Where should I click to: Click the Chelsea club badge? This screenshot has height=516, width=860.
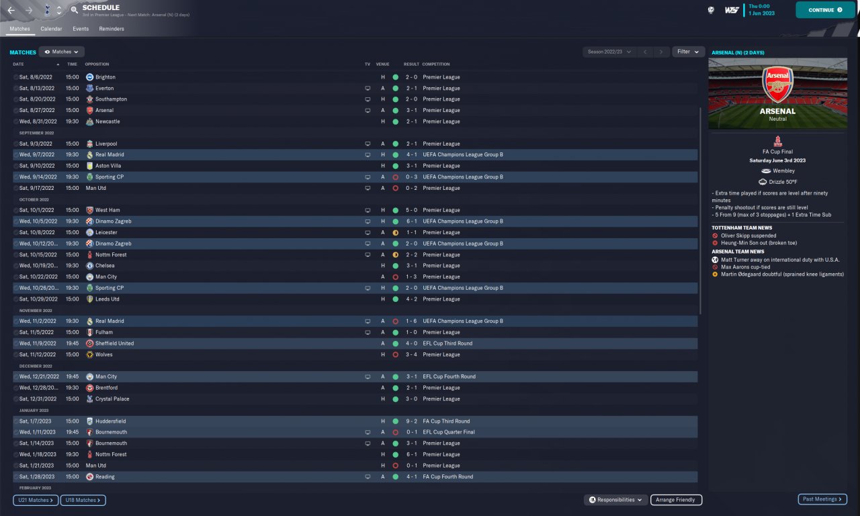89,266
